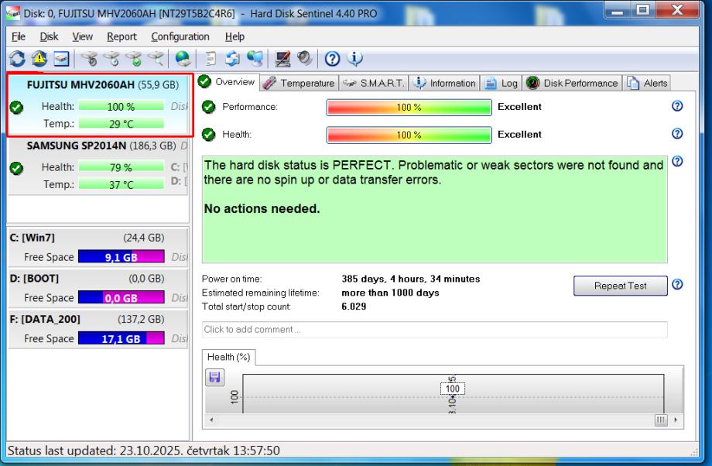Open the Help menu
The width and height of the screenshot is (712, 466).
pyautogui.click(x=234, y=37)
